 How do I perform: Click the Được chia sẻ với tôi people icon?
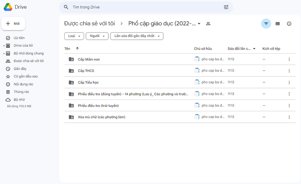(x=8, y=61)
